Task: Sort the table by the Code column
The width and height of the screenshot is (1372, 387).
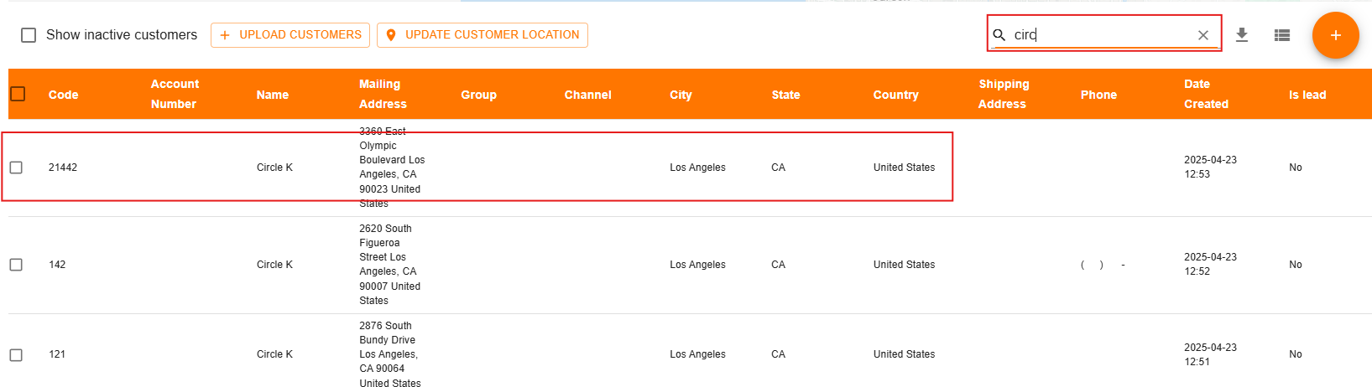Action: tap(63, 95)
